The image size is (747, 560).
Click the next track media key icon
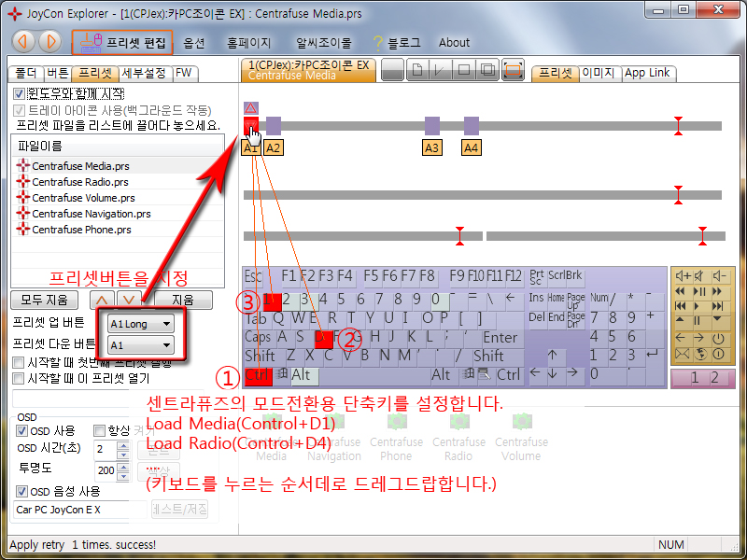tap(717, 306)
